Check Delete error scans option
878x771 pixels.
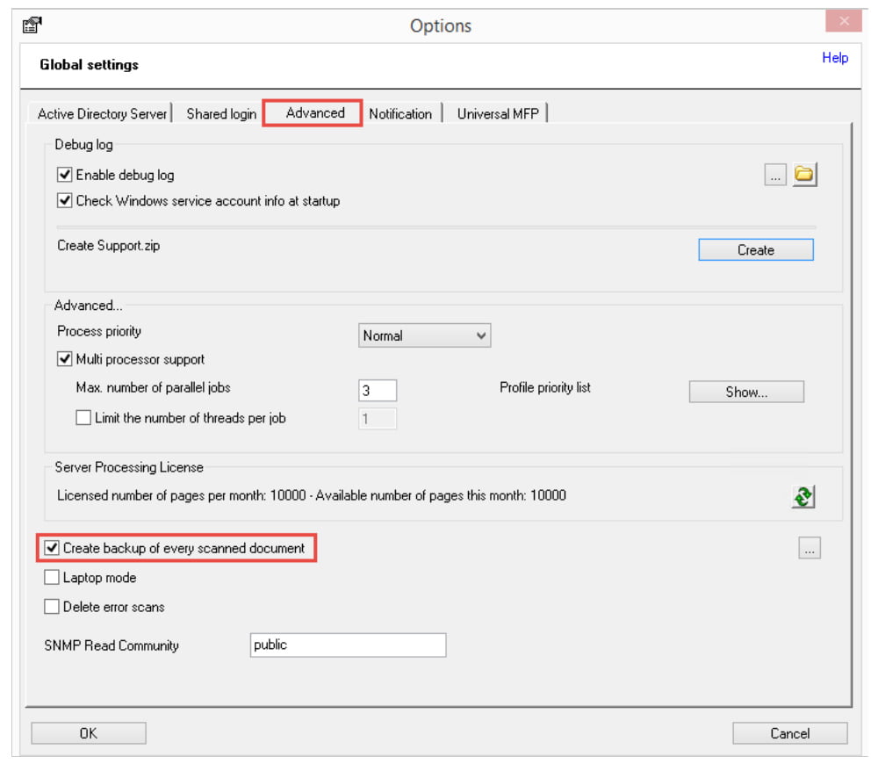tap(52, 607)
